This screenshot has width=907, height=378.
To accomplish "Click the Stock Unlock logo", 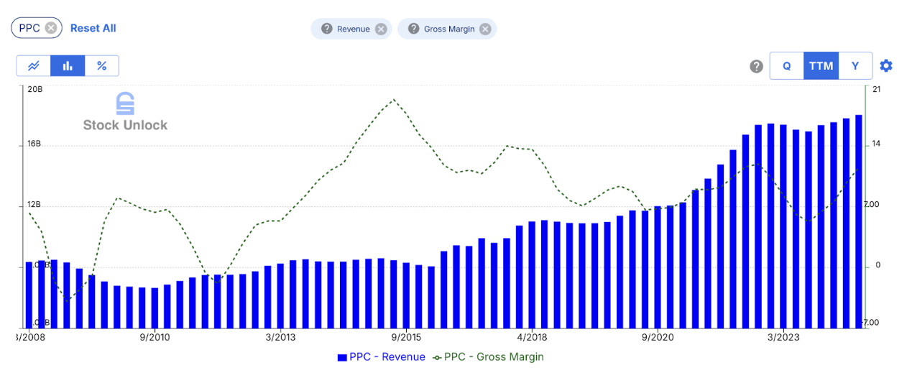I will tap(125, 112).
